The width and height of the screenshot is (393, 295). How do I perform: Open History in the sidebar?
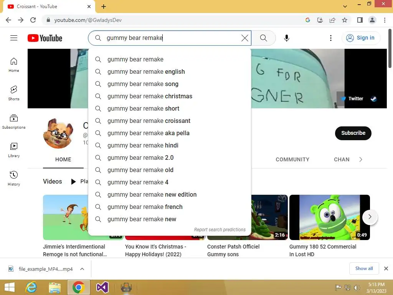click(x=14, y=178)
